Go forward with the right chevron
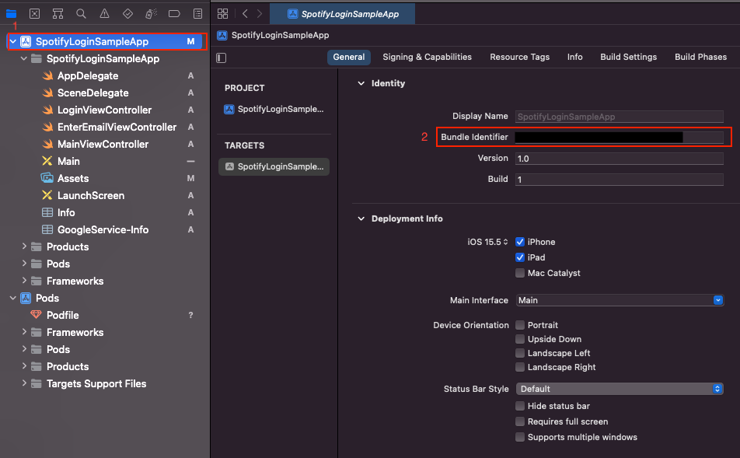740x458 pixels. (x=260, y=14)
